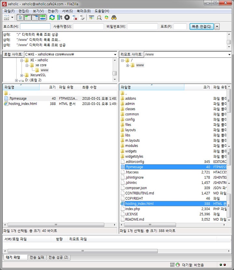Focus the 비밀번호(W) password field
Screen dimensions: 234x270
(142, 27)
